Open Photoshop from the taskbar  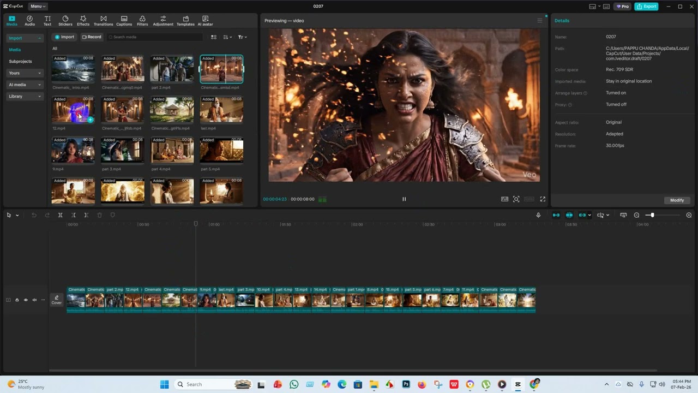point(406,384)
